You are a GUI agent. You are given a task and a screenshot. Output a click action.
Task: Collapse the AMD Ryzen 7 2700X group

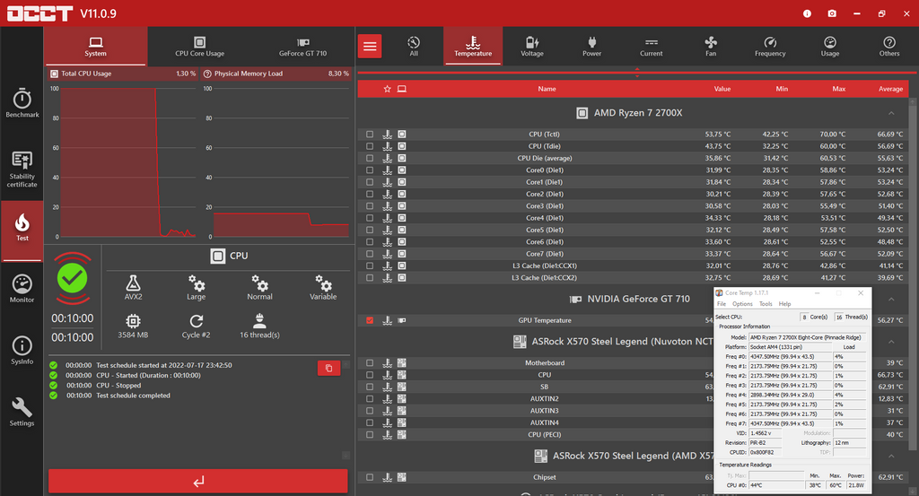point(891,113)
